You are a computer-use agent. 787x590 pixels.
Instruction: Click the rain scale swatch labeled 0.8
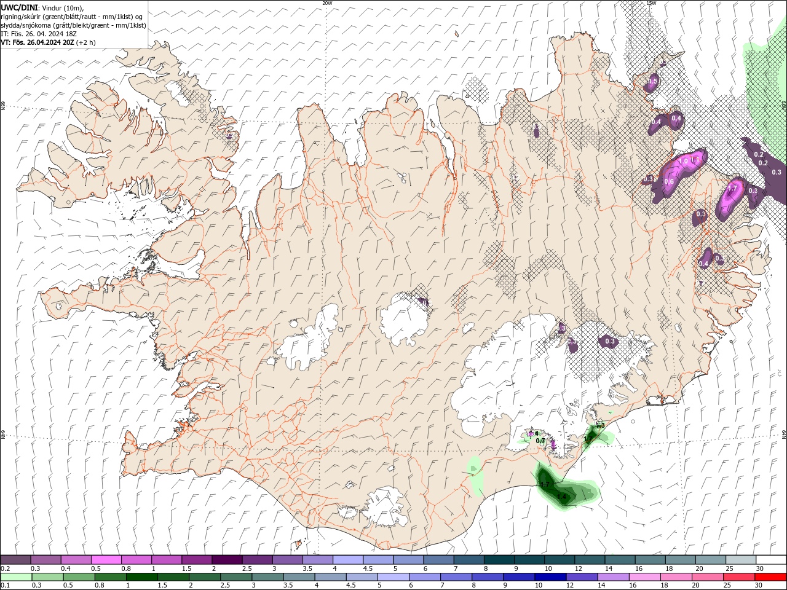[x=110, y=577]
